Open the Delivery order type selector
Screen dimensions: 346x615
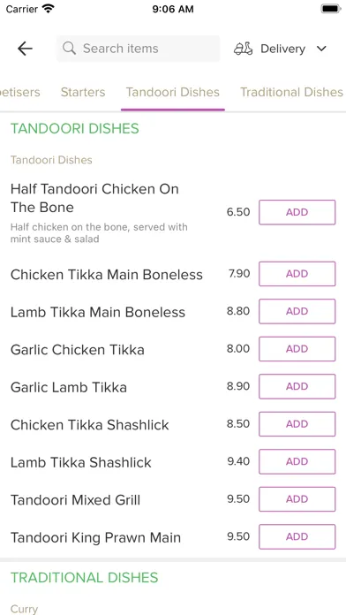[x=280, y=49]
